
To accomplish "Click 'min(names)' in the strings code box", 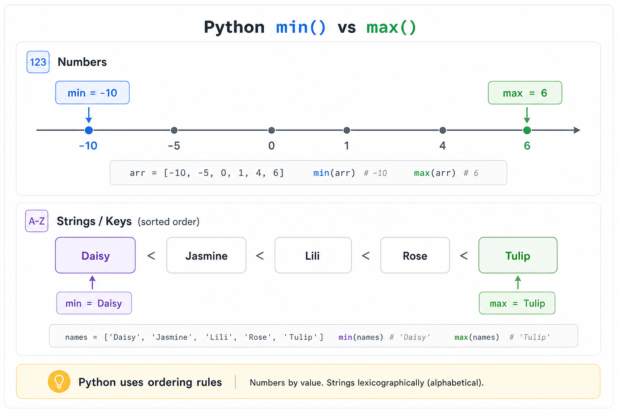I will [361, 337].
